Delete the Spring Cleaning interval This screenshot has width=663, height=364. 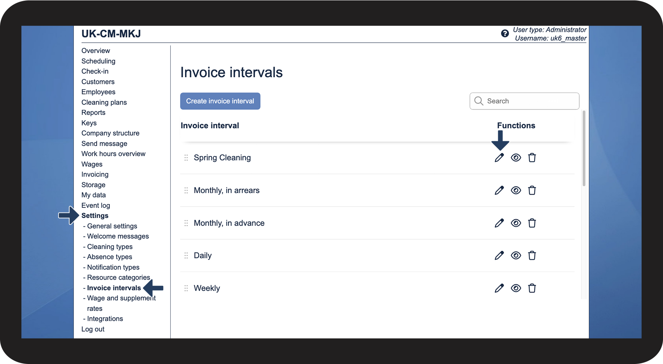click(532, 158)
